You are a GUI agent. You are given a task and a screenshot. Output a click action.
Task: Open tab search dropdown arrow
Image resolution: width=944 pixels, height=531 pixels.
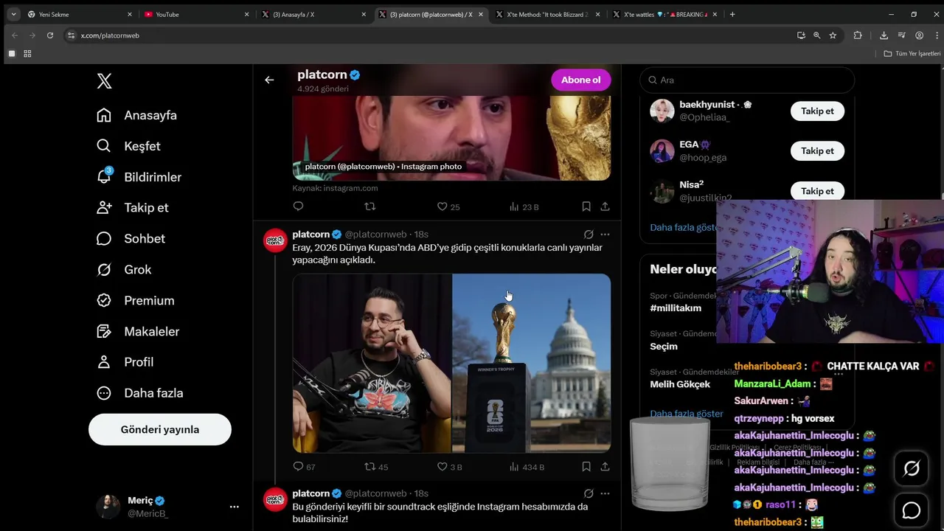pos(13,14)
